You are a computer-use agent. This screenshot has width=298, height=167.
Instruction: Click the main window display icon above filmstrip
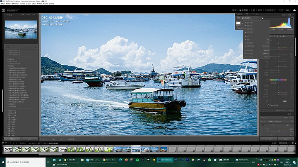2,143
